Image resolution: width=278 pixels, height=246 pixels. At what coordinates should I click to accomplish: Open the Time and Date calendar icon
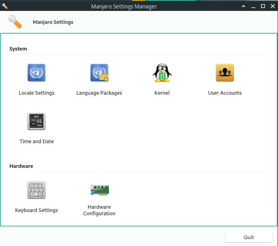[36, 121]
